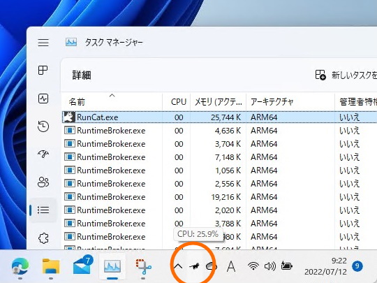
Task: Click the battery charging tray icon
Action: (286, 266)
